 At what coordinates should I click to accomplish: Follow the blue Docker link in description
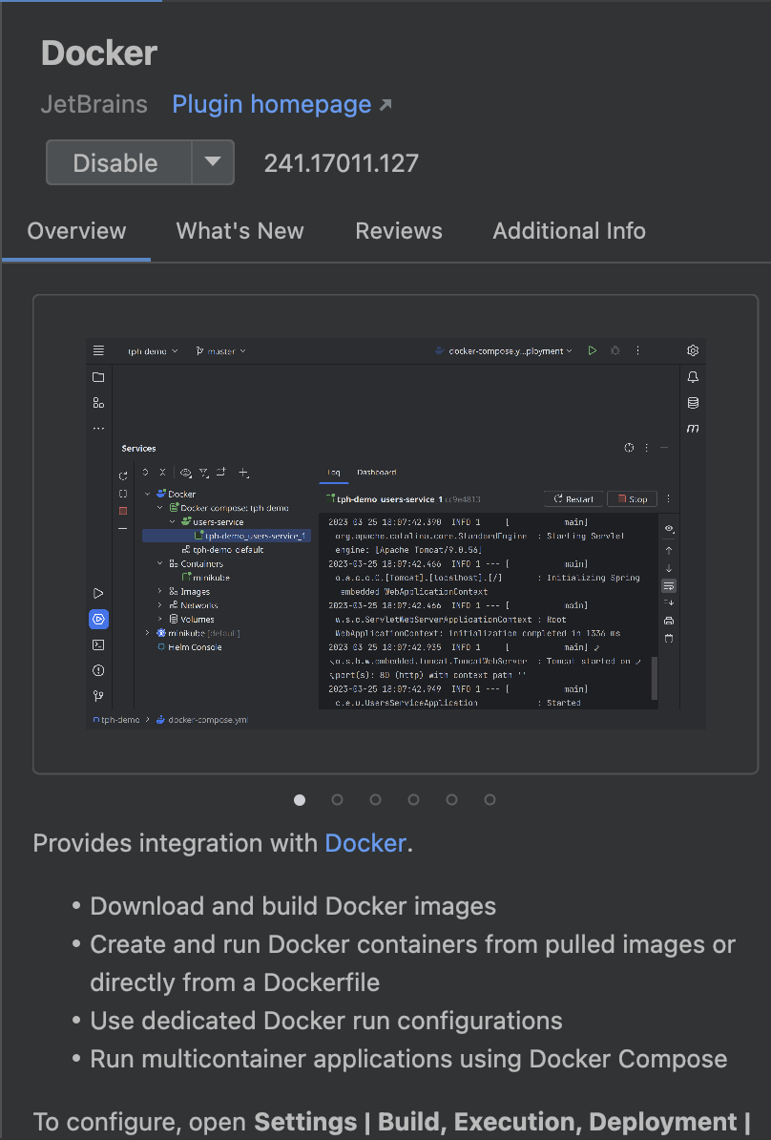pos(365,843)
